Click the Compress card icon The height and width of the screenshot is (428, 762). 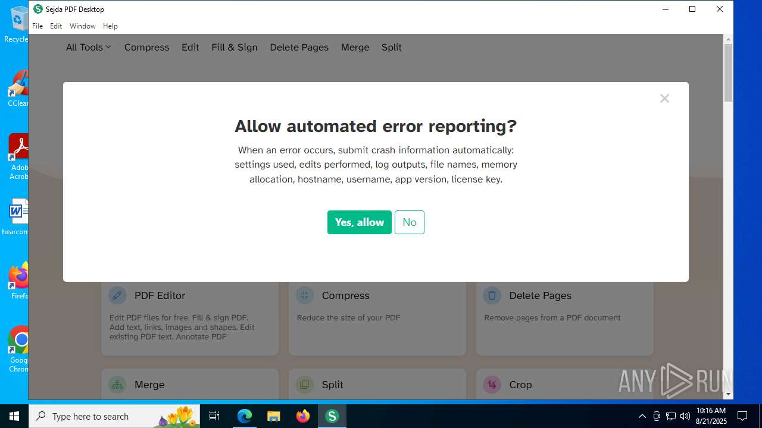click(x=305, y=295)
